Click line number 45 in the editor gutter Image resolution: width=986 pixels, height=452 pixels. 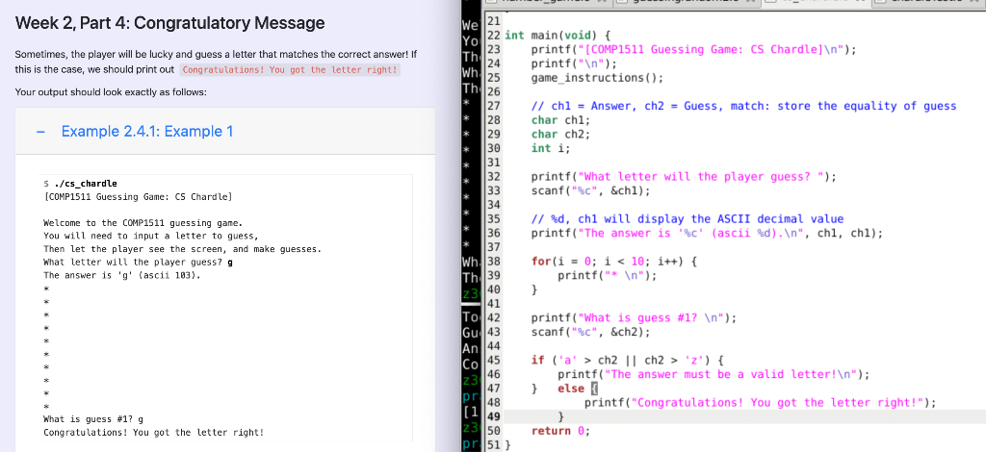click(494, 361)
